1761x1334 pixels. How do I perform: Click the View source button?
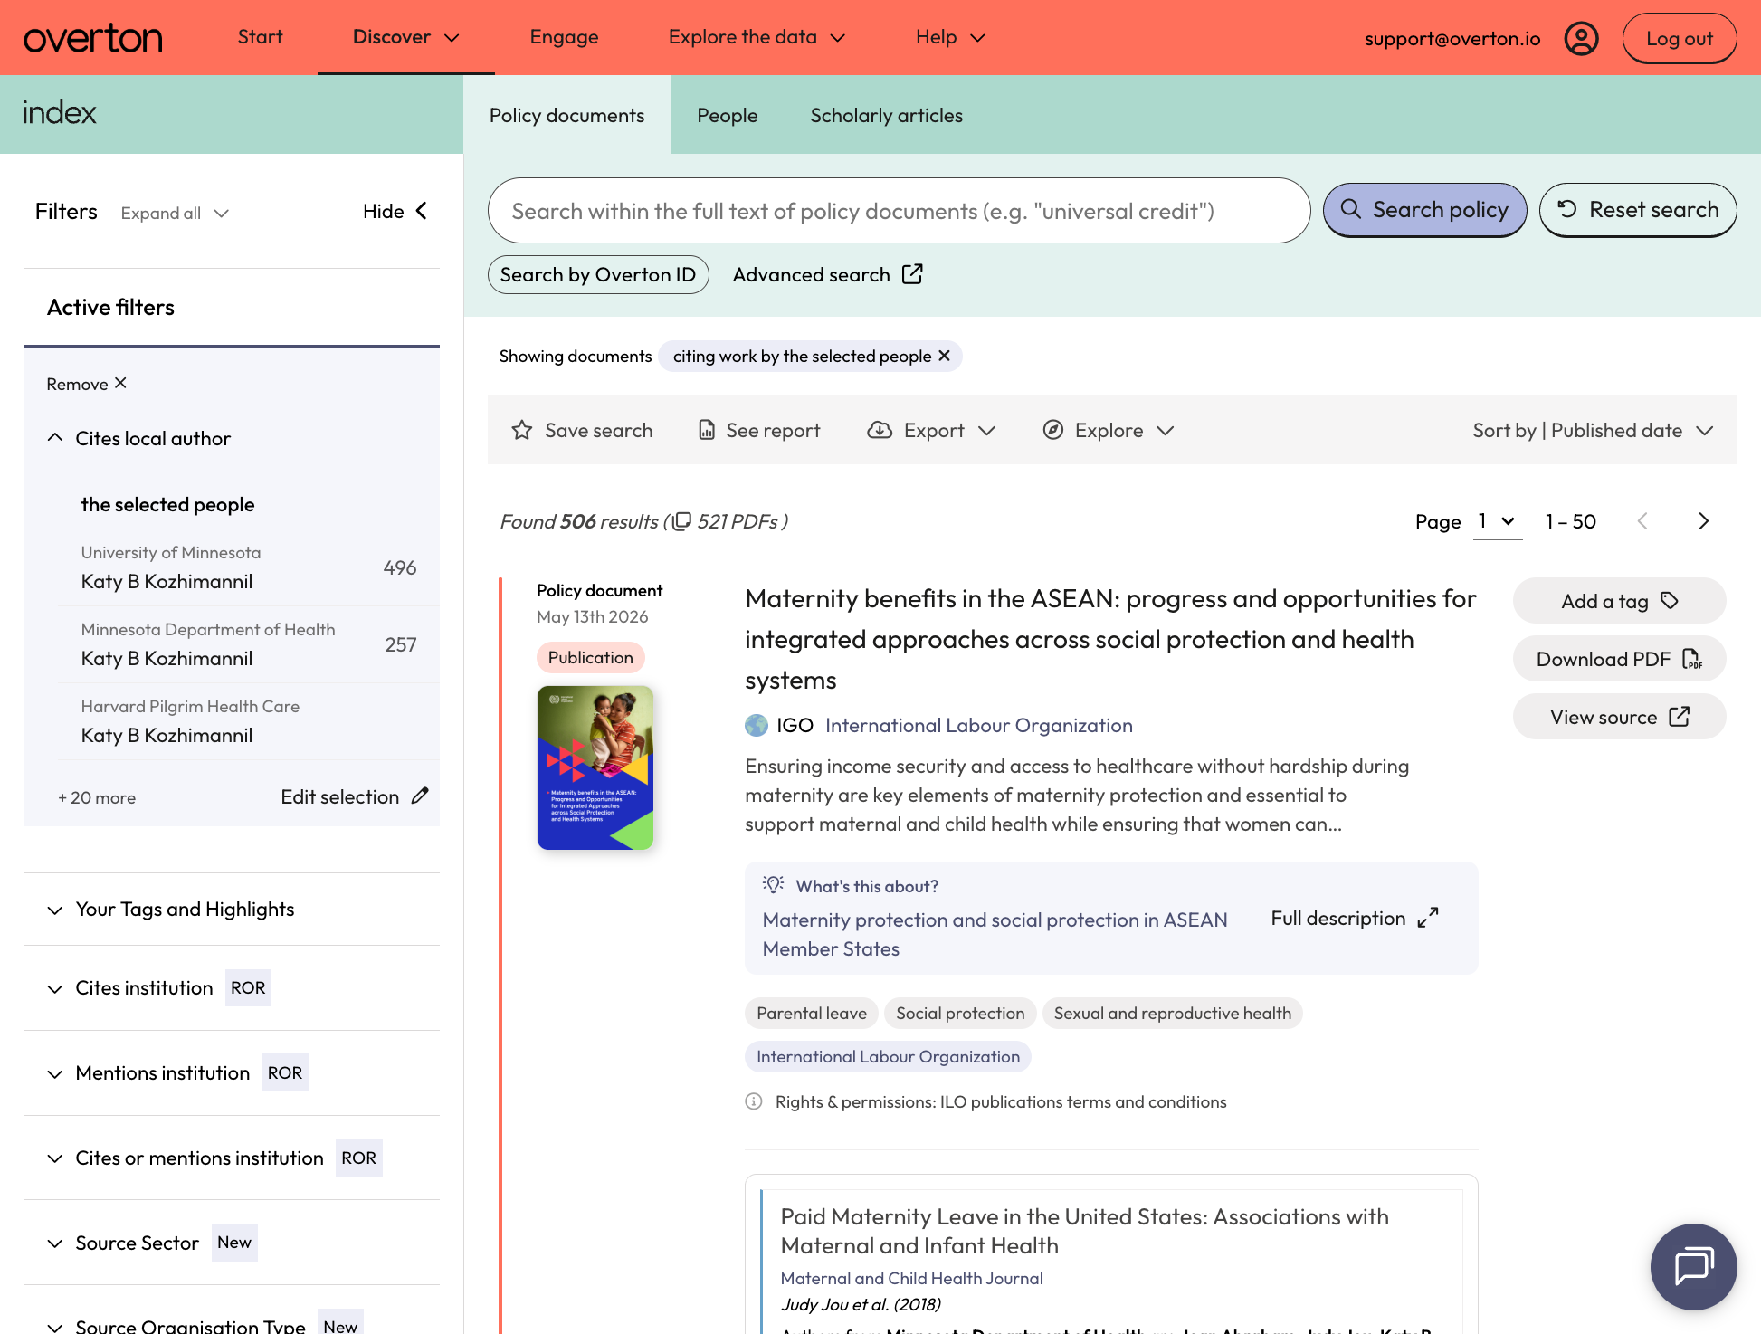[1619, 717]
